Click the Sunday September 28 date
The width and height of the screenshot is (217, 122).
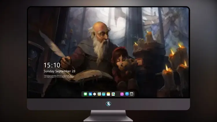tap(60, 71)
